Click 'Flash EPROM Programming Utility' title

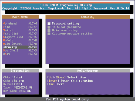[x=66, y=5]
